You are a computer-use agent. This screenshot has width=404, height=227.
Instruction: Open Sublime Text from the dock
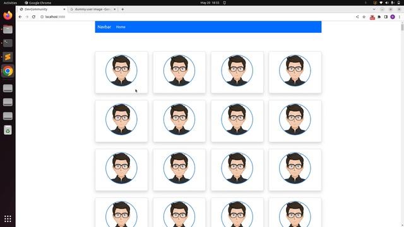coord(8,57)
